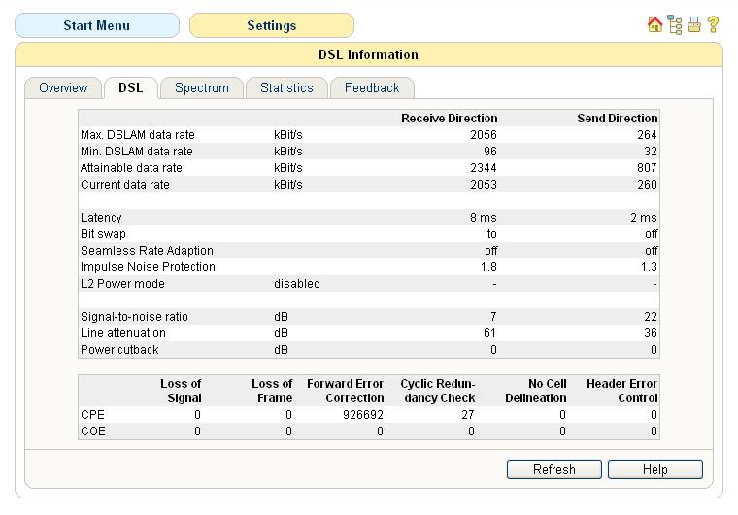This screenshot has height=515, width=738.
Task: Click the Loss of Signal column header
Action: pos(182,391)
